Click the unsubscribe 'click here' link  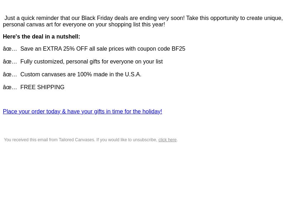point(167,140)
